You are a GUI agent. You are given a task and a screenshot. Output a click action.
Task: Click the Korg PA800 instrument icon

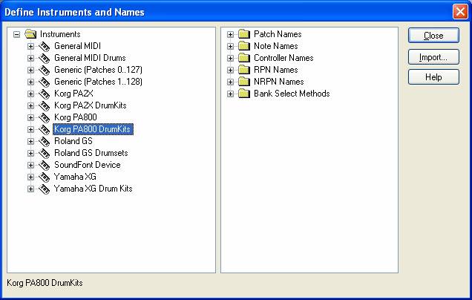45,117
